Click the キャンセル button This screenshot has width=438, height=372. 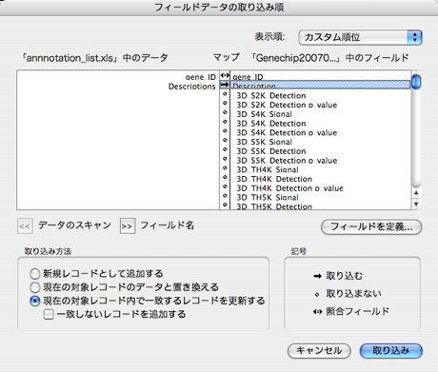point(319,351)
